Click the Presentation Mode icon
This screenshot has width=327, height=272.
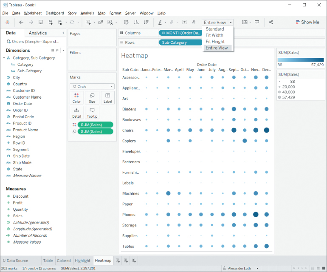click(x=257, y=22)
